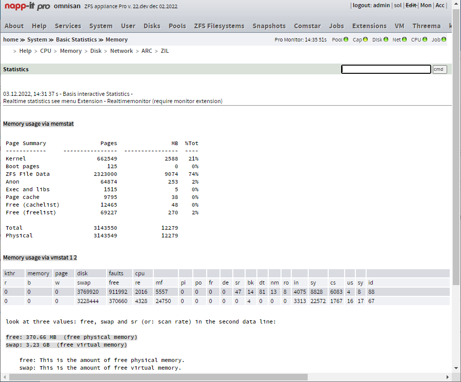Open the ZIL statistics submenu link
461x382 pixels.
pos(165,51)
